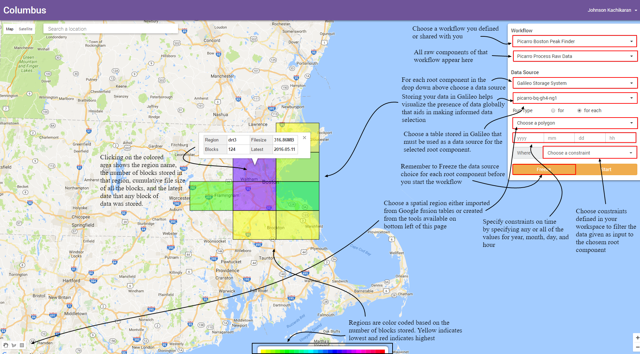Click the dd day field
Viewport: 640px width, 354px height.
590,138
